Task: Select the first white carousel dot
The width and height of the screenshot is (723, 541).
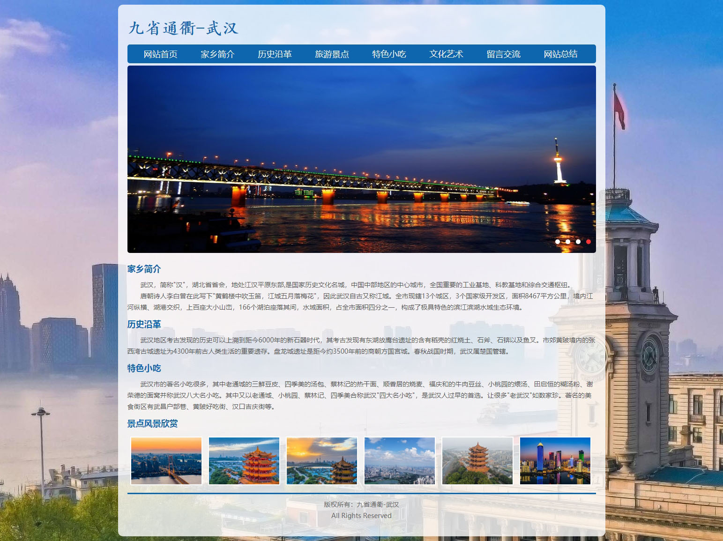Action: point(558,242)
